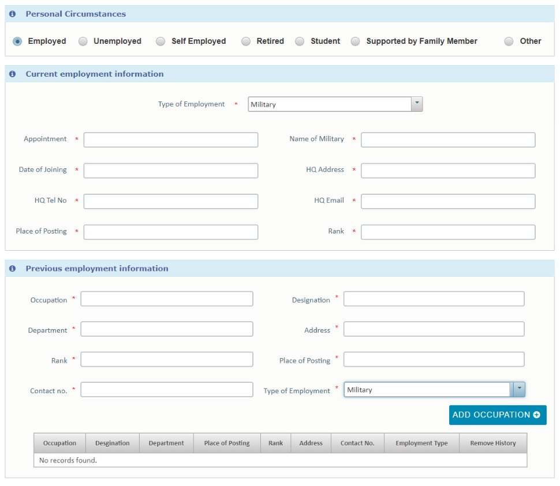Choose the Other radio button
This screenshot has height=486, width=560.
509,42
